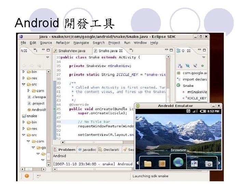Open the Outline view menu triangle
The image size is (246, 184).
(204, 57)
